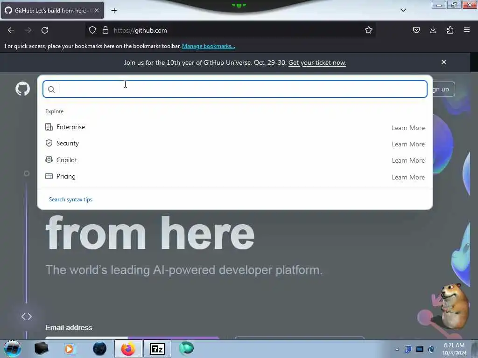The image size is (478, 358).
Task: Click the Windows Start orb
Action: tap(12, 349)
